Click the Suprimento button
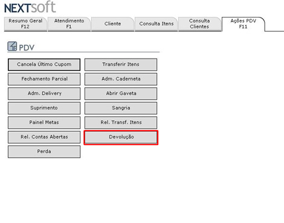Image resolution: width=284 pixels, height=223 pixels. point(44,108)
